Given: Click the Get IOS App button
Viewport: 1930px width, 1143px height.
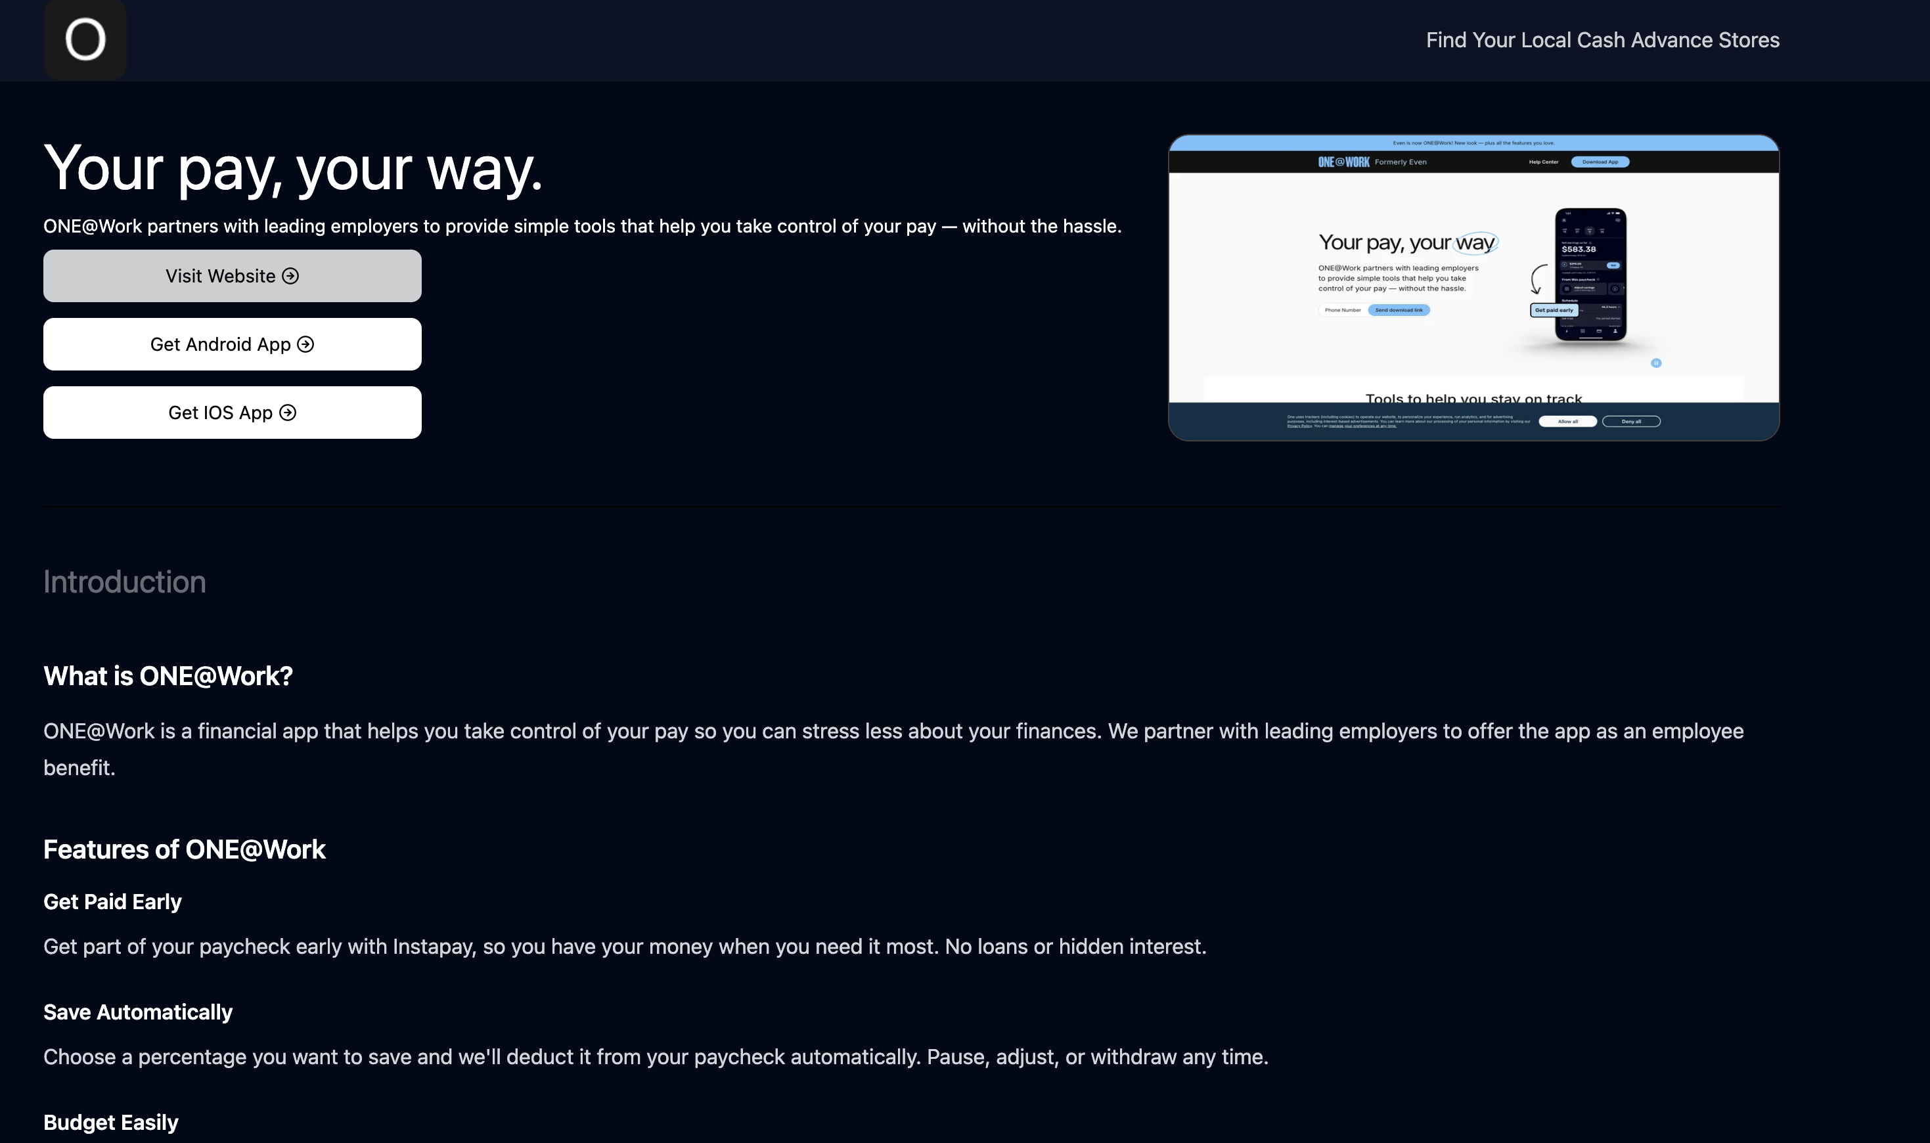Looking at the screenshot, I should [x=232, y=413].
